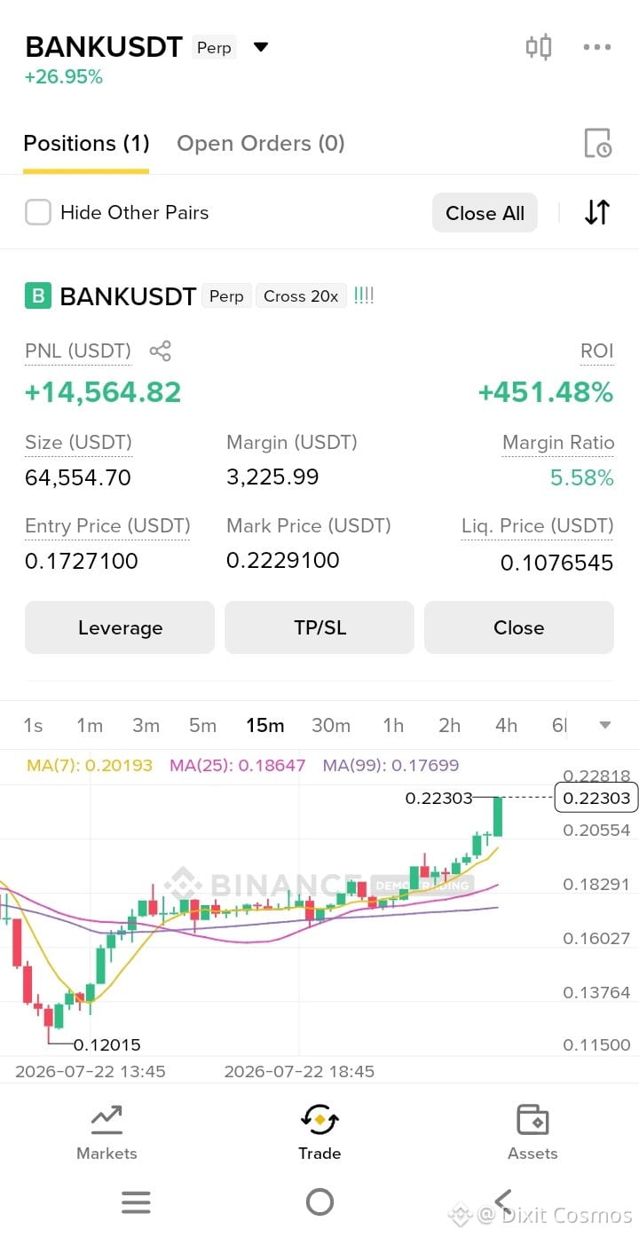The height and width of the screenshot is (1237, 639).
Task: Tap the Cross 20x margin mode tag
Action: pyautogui.click(x=301, y=296)
